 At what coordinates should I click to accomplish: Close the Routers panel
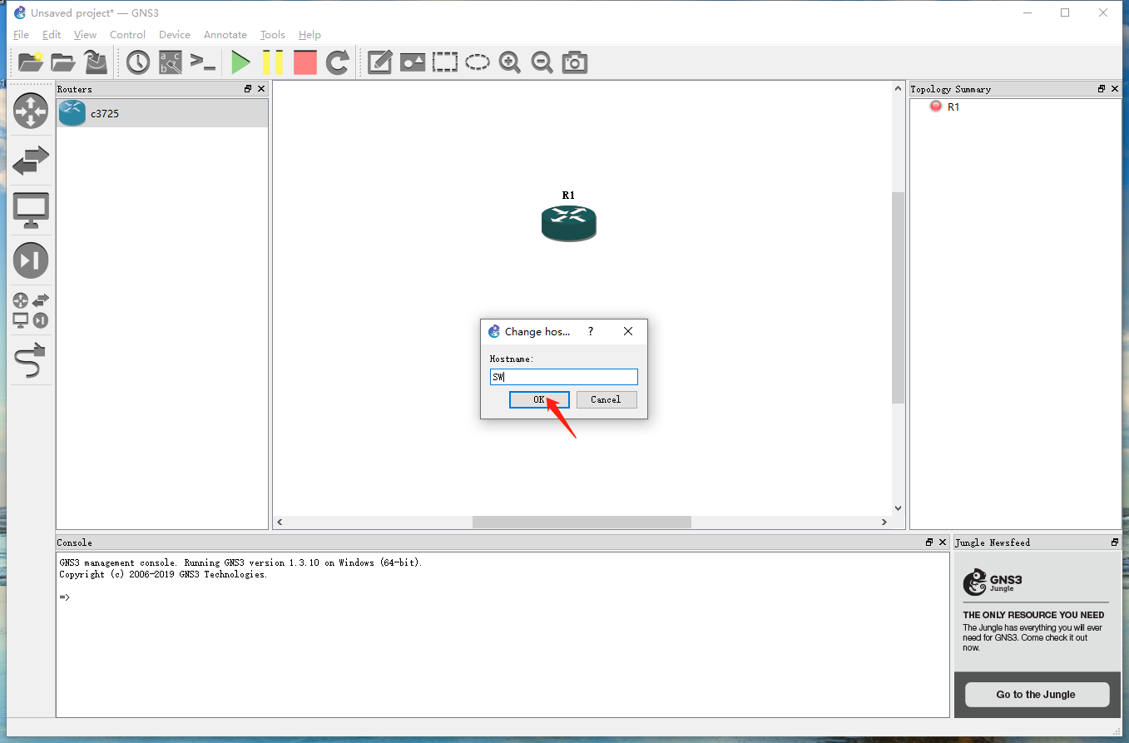click(261, 89)
